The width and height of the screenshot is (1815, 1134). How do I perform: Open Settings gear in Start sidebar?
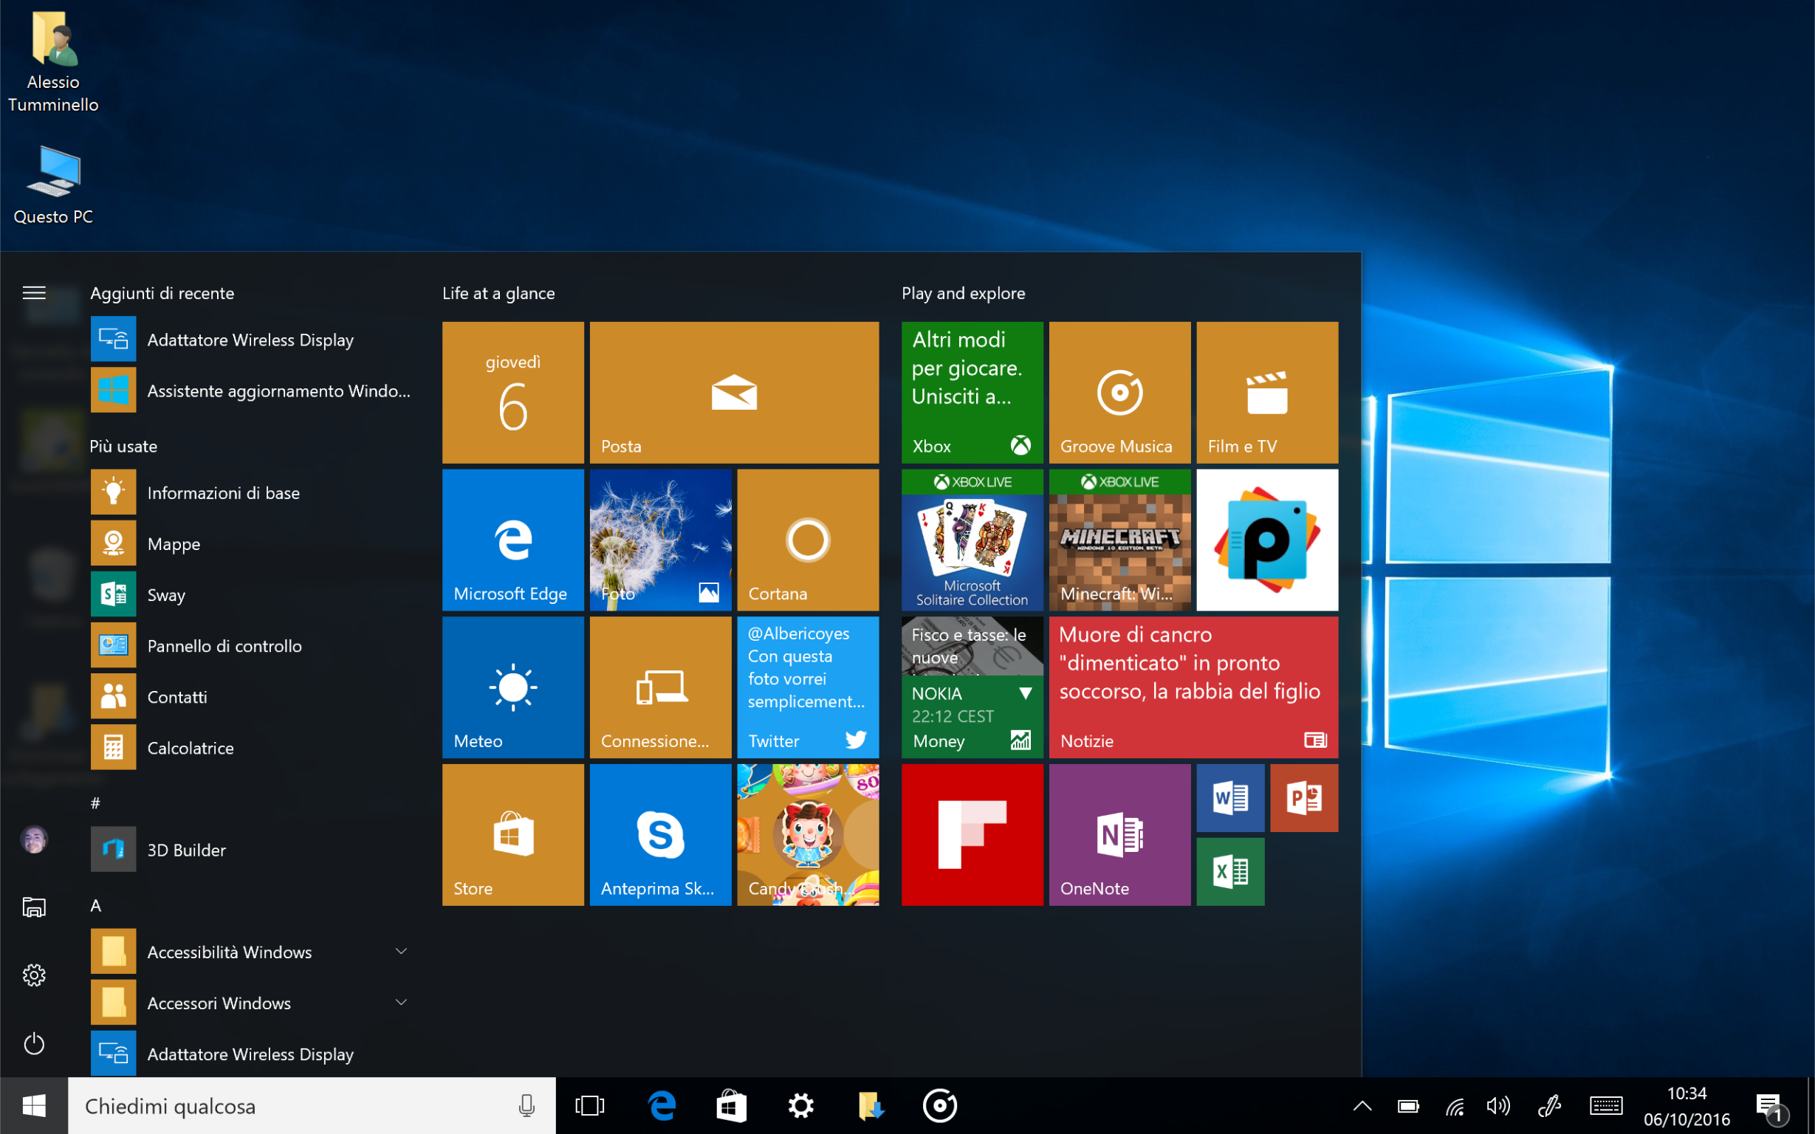34,975
